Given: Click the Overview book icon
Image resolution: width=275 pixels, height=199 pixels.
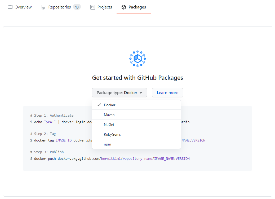Looking at the screenshot, I should coord(10,7).
